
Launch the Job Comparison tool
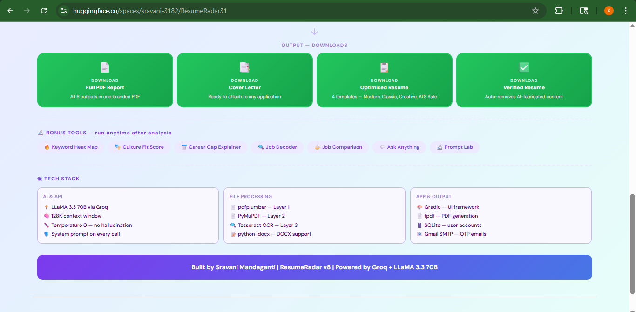coord(338,147)
